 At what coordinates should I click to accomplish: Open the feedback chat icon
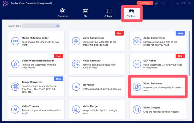point(162,3)
